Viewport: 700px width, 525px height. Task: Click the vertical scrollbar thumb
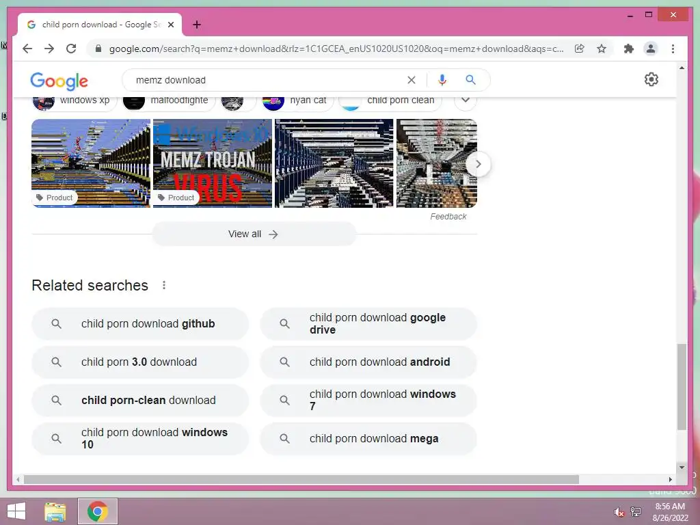point(682,387)
